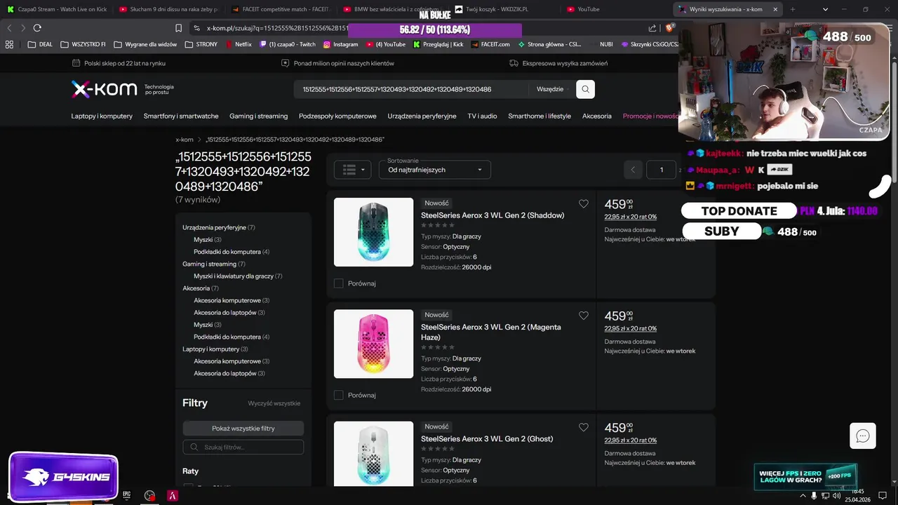Open the circular gauge taskbar icon

coord(149,495)
